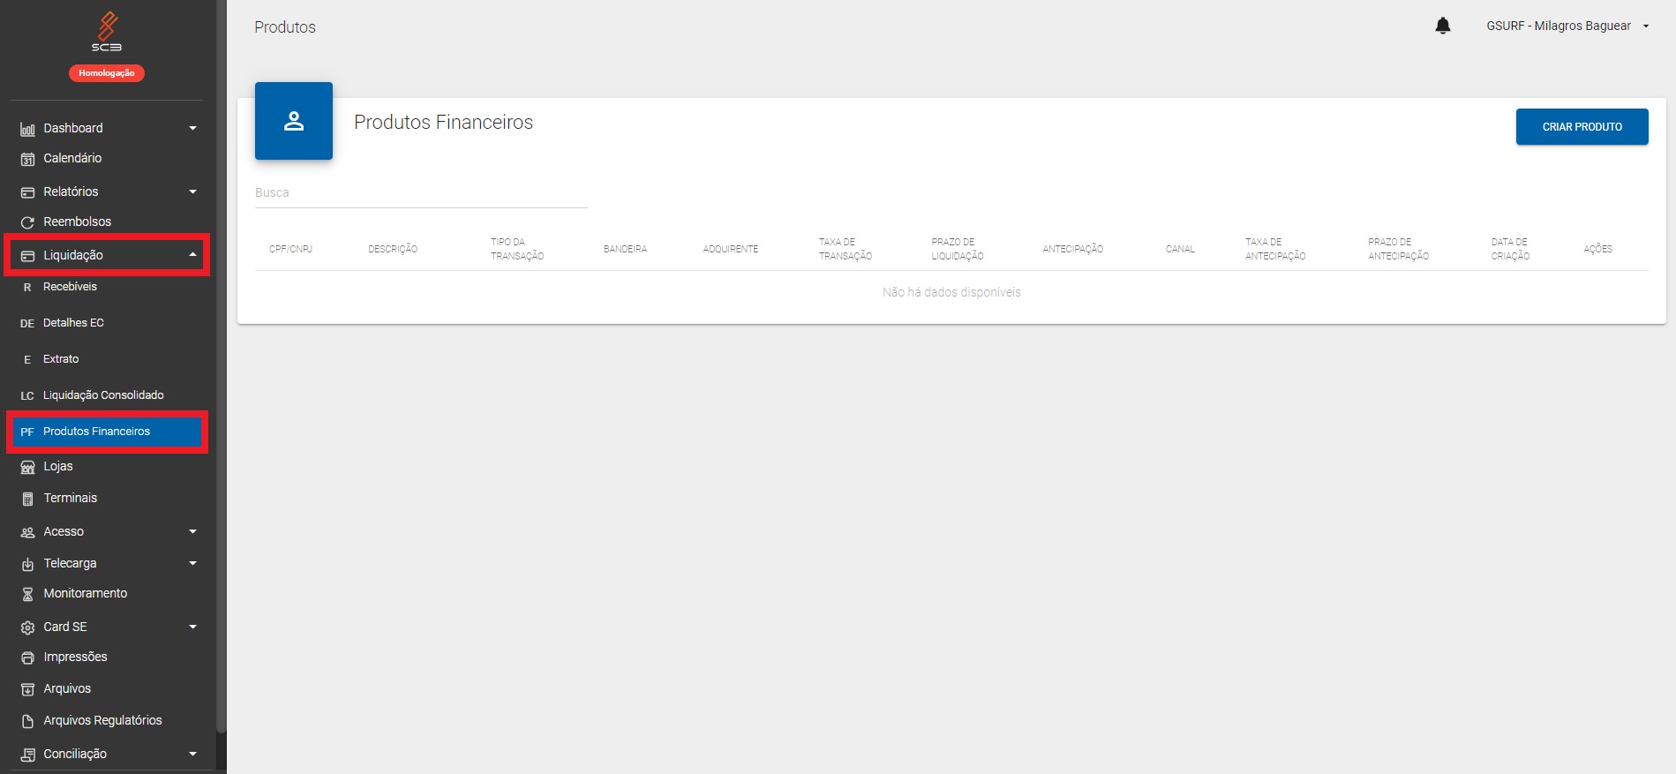Click the Lojas store icon
1676x774 pixels.
[x=27, y=467]
